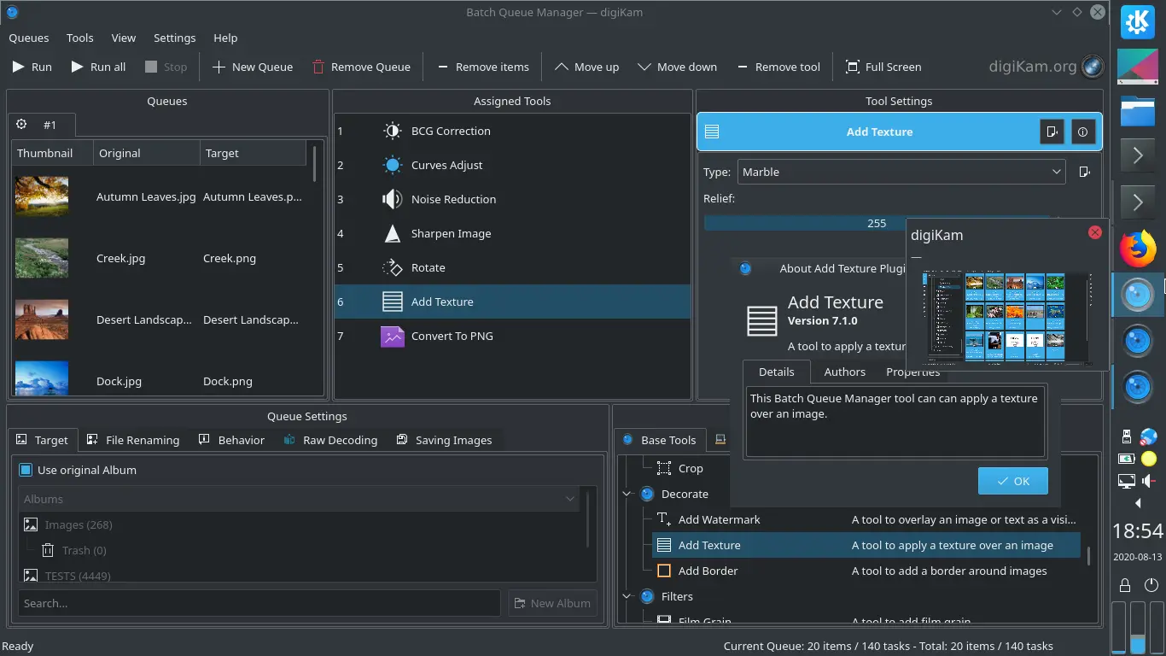Click OK in the About dialog

click(x=1012, y=480)
